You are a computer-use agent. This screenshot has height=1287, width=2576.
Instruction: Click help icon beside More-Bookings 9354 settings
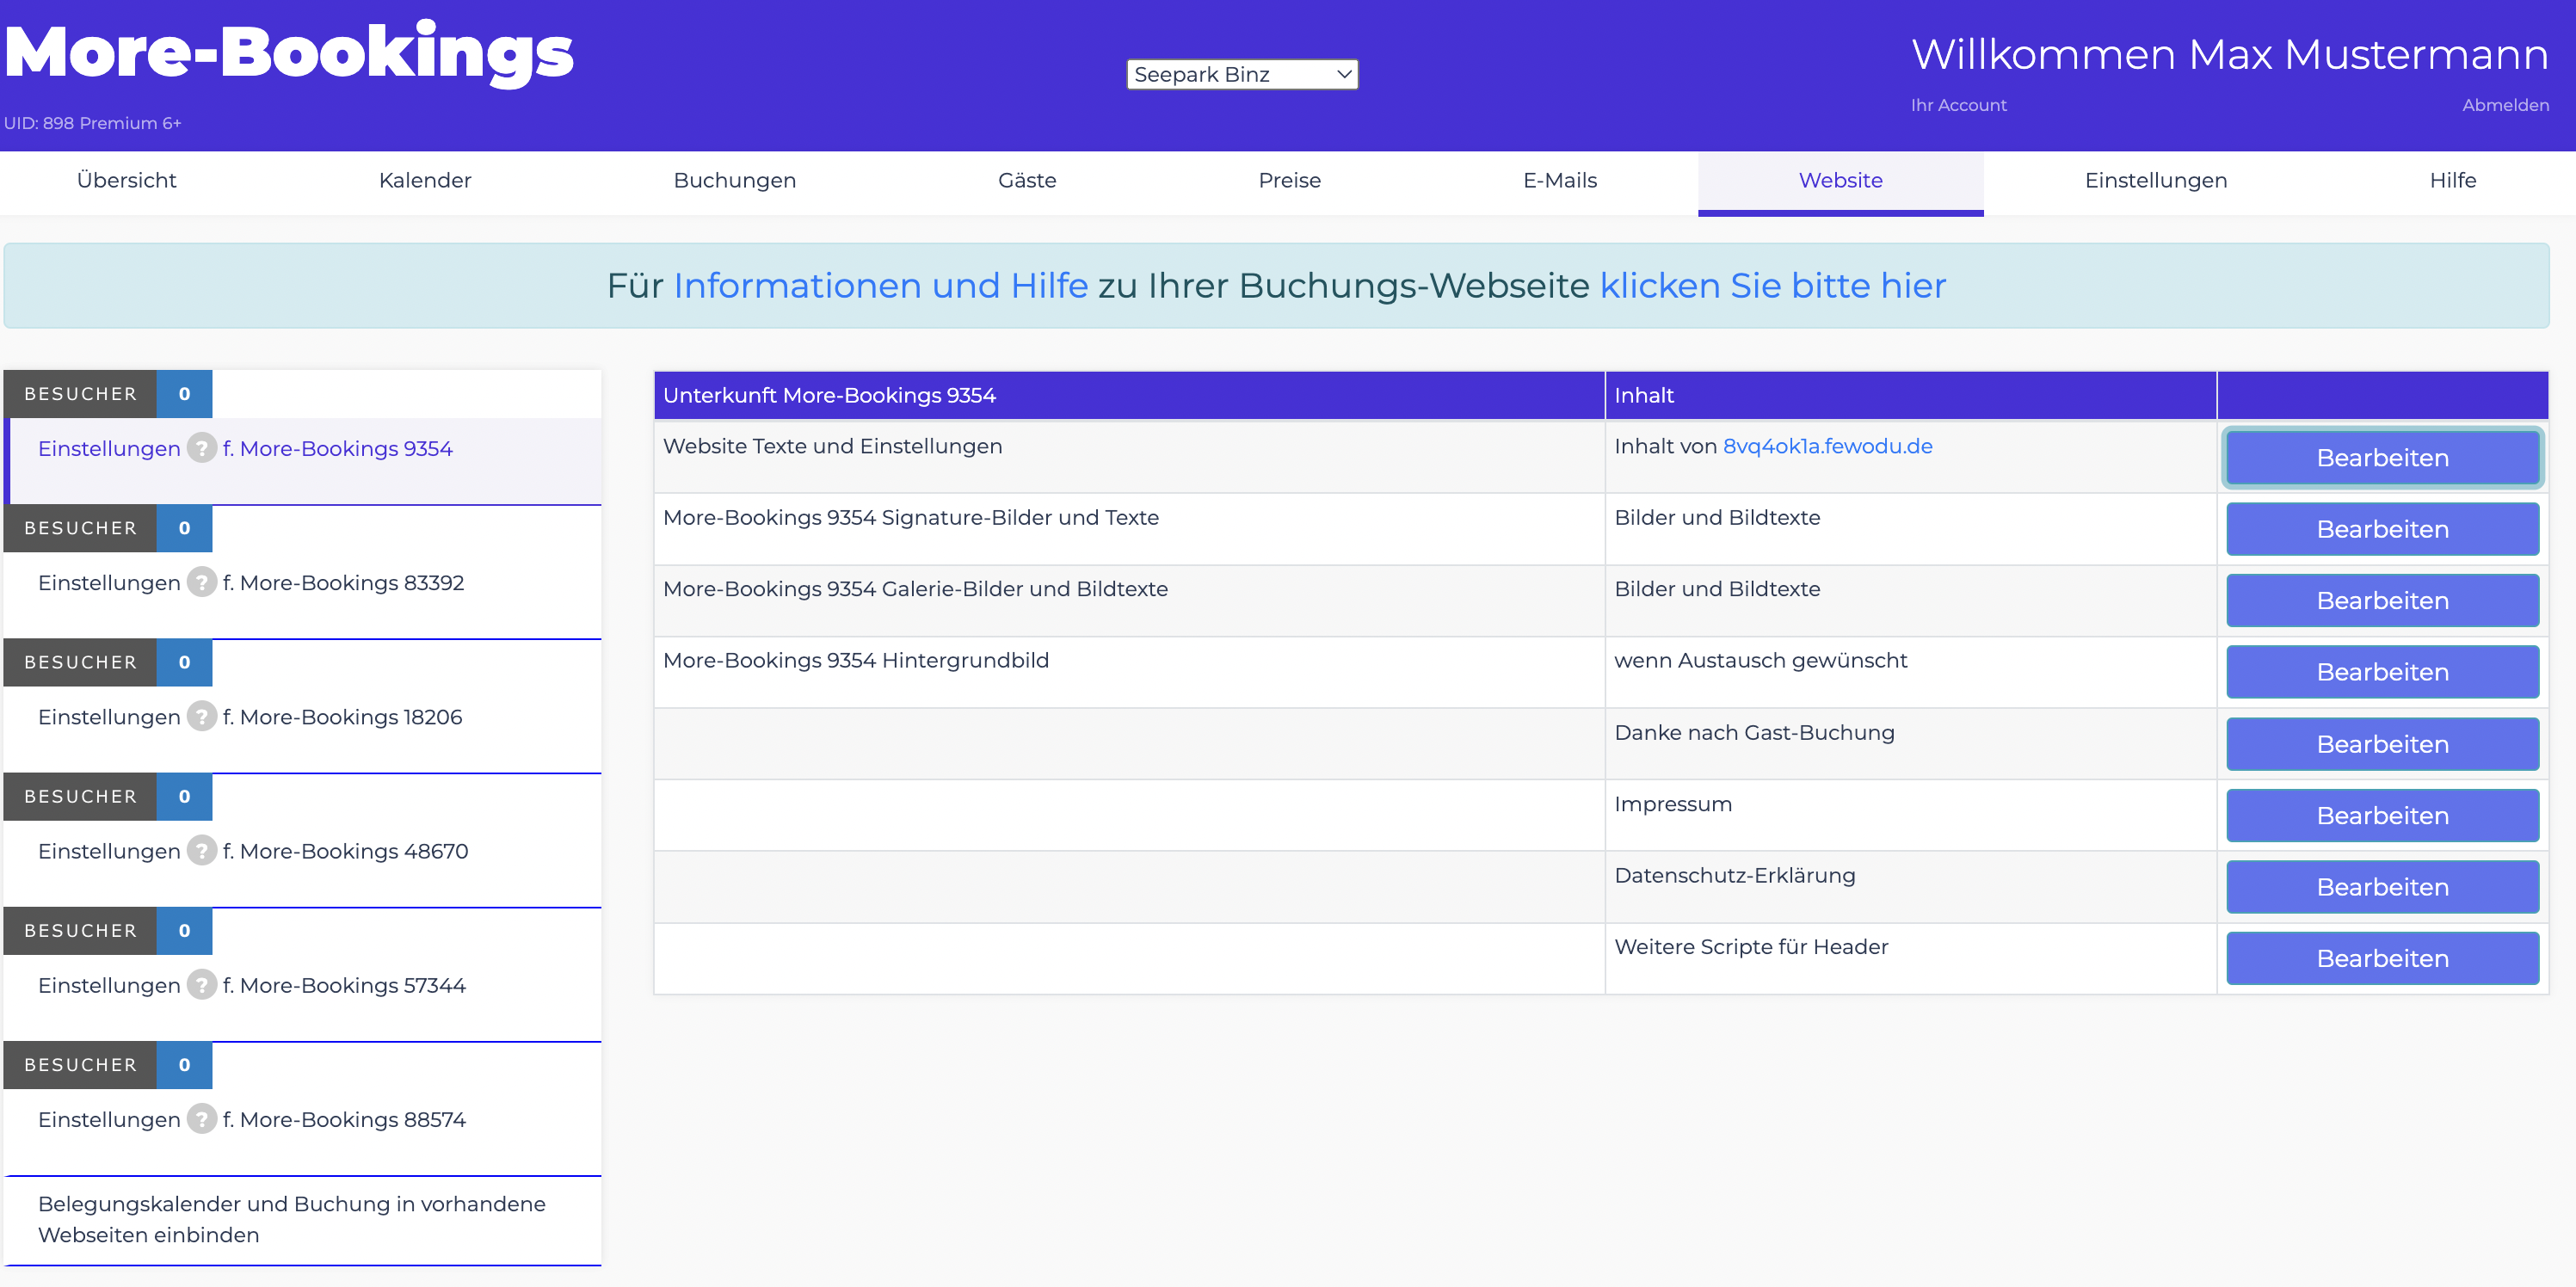[202, 448]
